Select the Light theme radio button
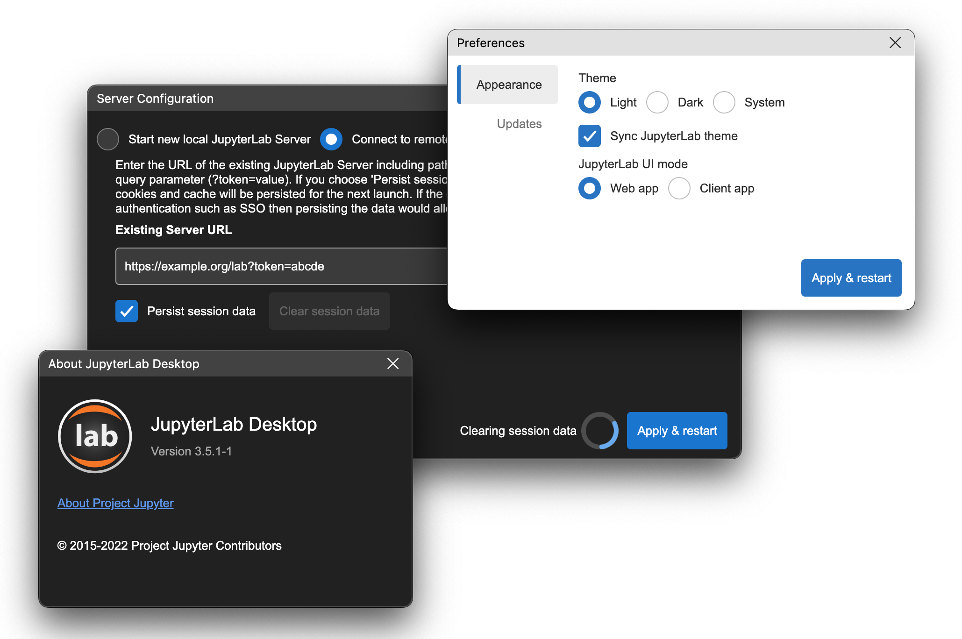The image size is (962, 639). 590,102
